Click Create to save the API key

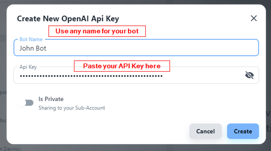[x=243, y=131]
